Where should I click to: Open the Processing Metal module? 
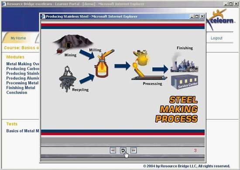pos(22,83)
